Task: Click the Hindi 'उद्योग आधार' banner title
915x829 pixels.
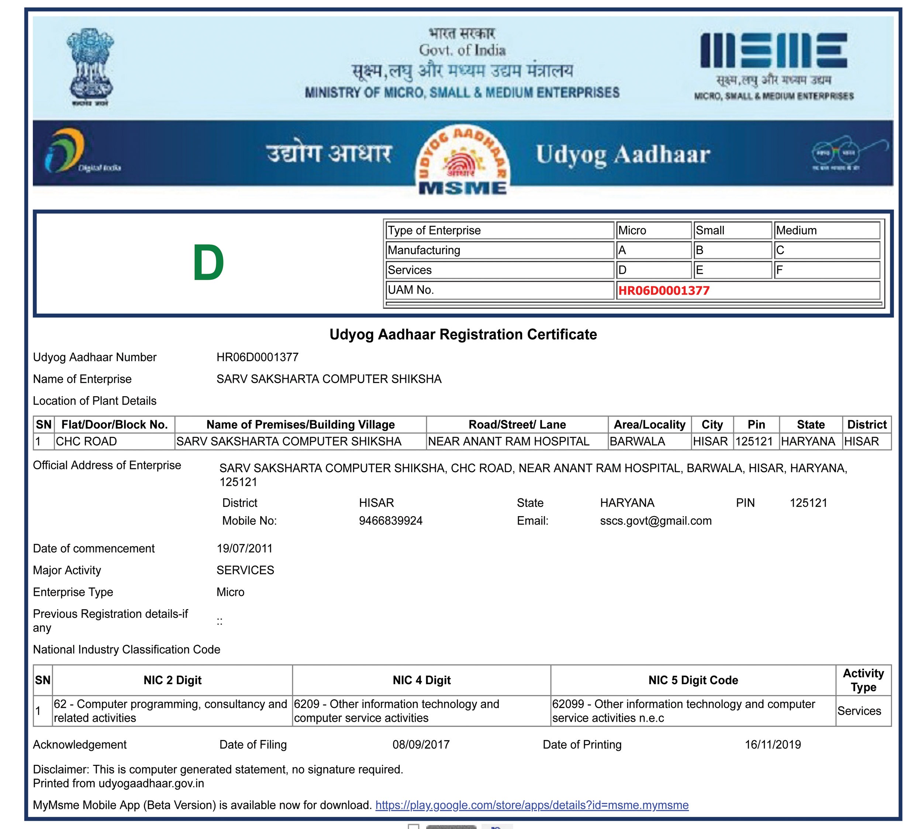Action: coord(329,153)
